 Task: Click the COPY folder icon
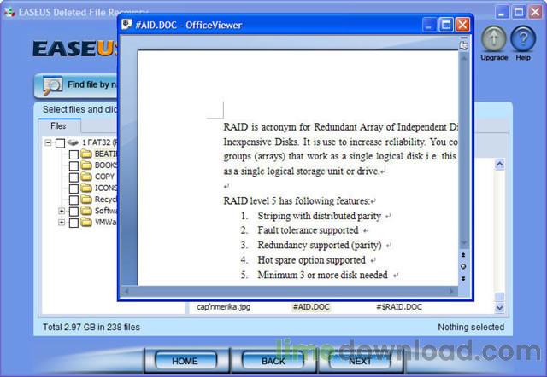[x=85, y=177]
